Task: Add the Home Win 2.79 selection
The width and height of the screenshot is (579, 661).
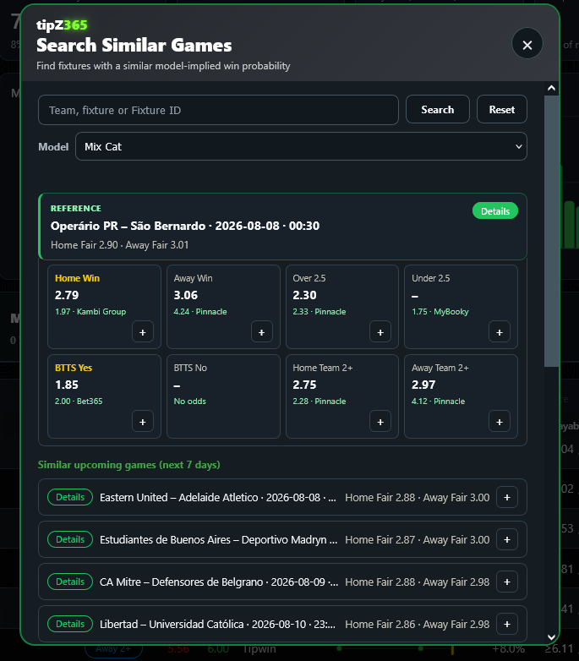Action: click(x=143, y=332)
